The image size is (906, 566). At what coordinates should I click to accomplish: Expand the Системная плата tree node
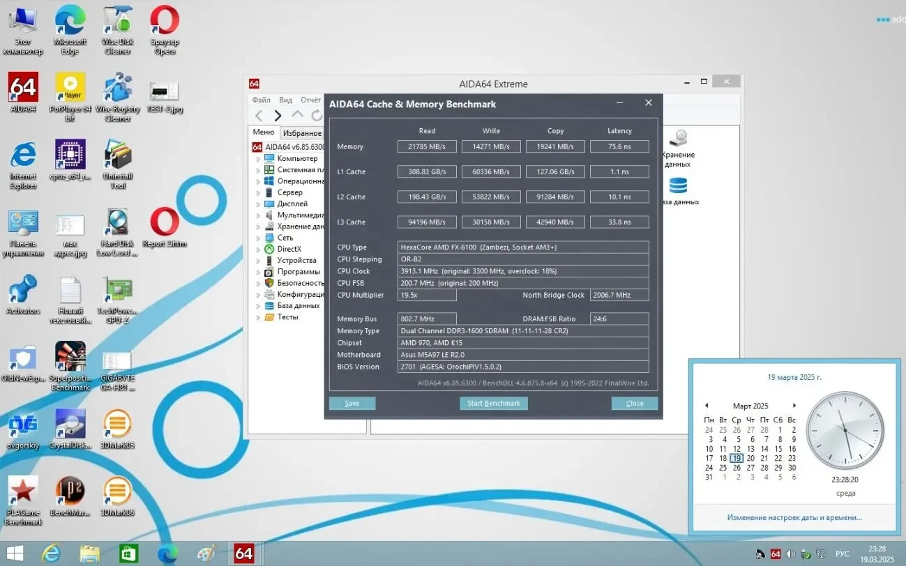point(258,170)
